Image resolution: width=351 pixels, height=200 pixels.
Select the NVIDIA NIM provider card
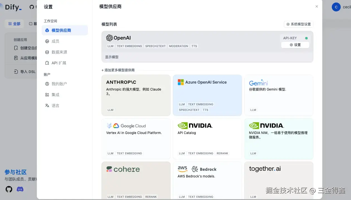279,139
